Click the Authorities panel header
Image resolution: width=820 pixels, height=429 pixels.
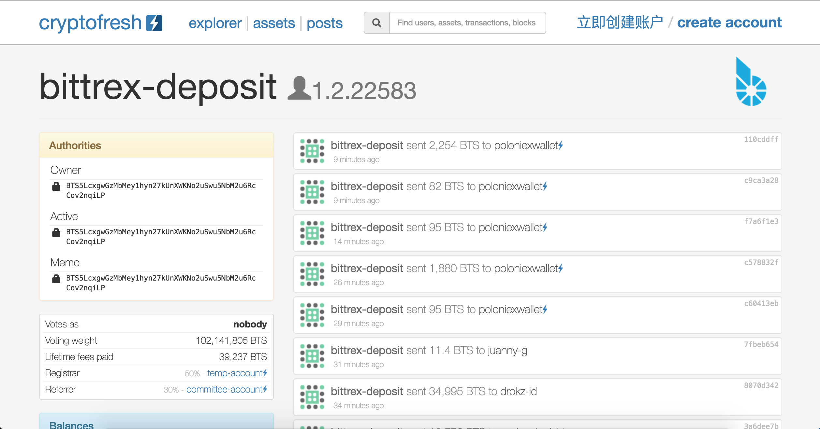pos(156,145)
